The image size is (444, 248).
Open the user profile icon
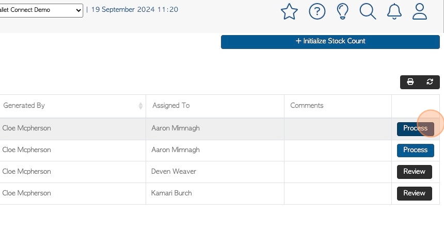coord(419,11)
